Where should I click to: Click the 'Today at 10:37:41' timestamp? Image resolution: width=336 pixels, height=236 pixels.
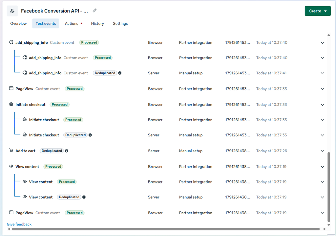[x=271, y=73]
